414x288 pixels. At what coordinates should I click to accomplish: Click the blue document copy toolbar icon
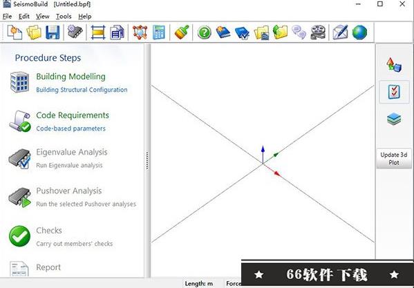click(117, 32)
